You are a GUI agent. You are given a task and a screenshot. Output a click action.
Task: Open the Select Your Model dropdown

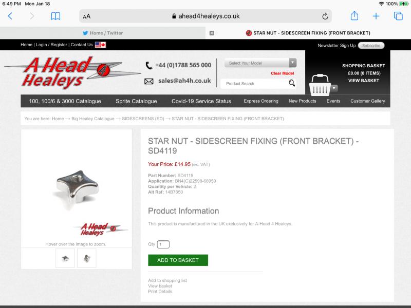point(260,63)
